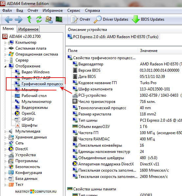Click the База данных icon
The height and width of the screenshot is (196, 182).
(x=11, y=179)
